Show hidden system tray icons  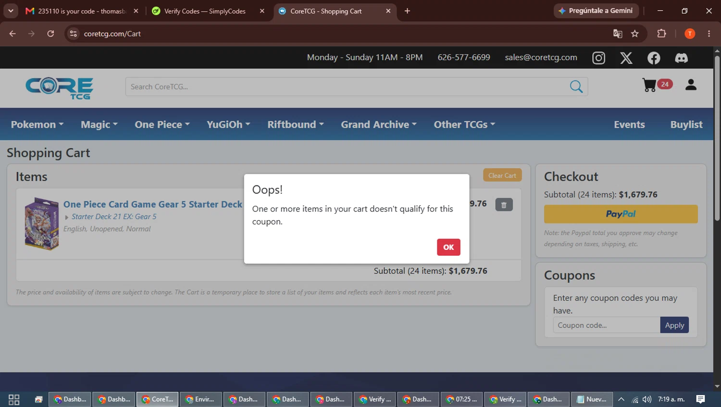click(621, 399)
